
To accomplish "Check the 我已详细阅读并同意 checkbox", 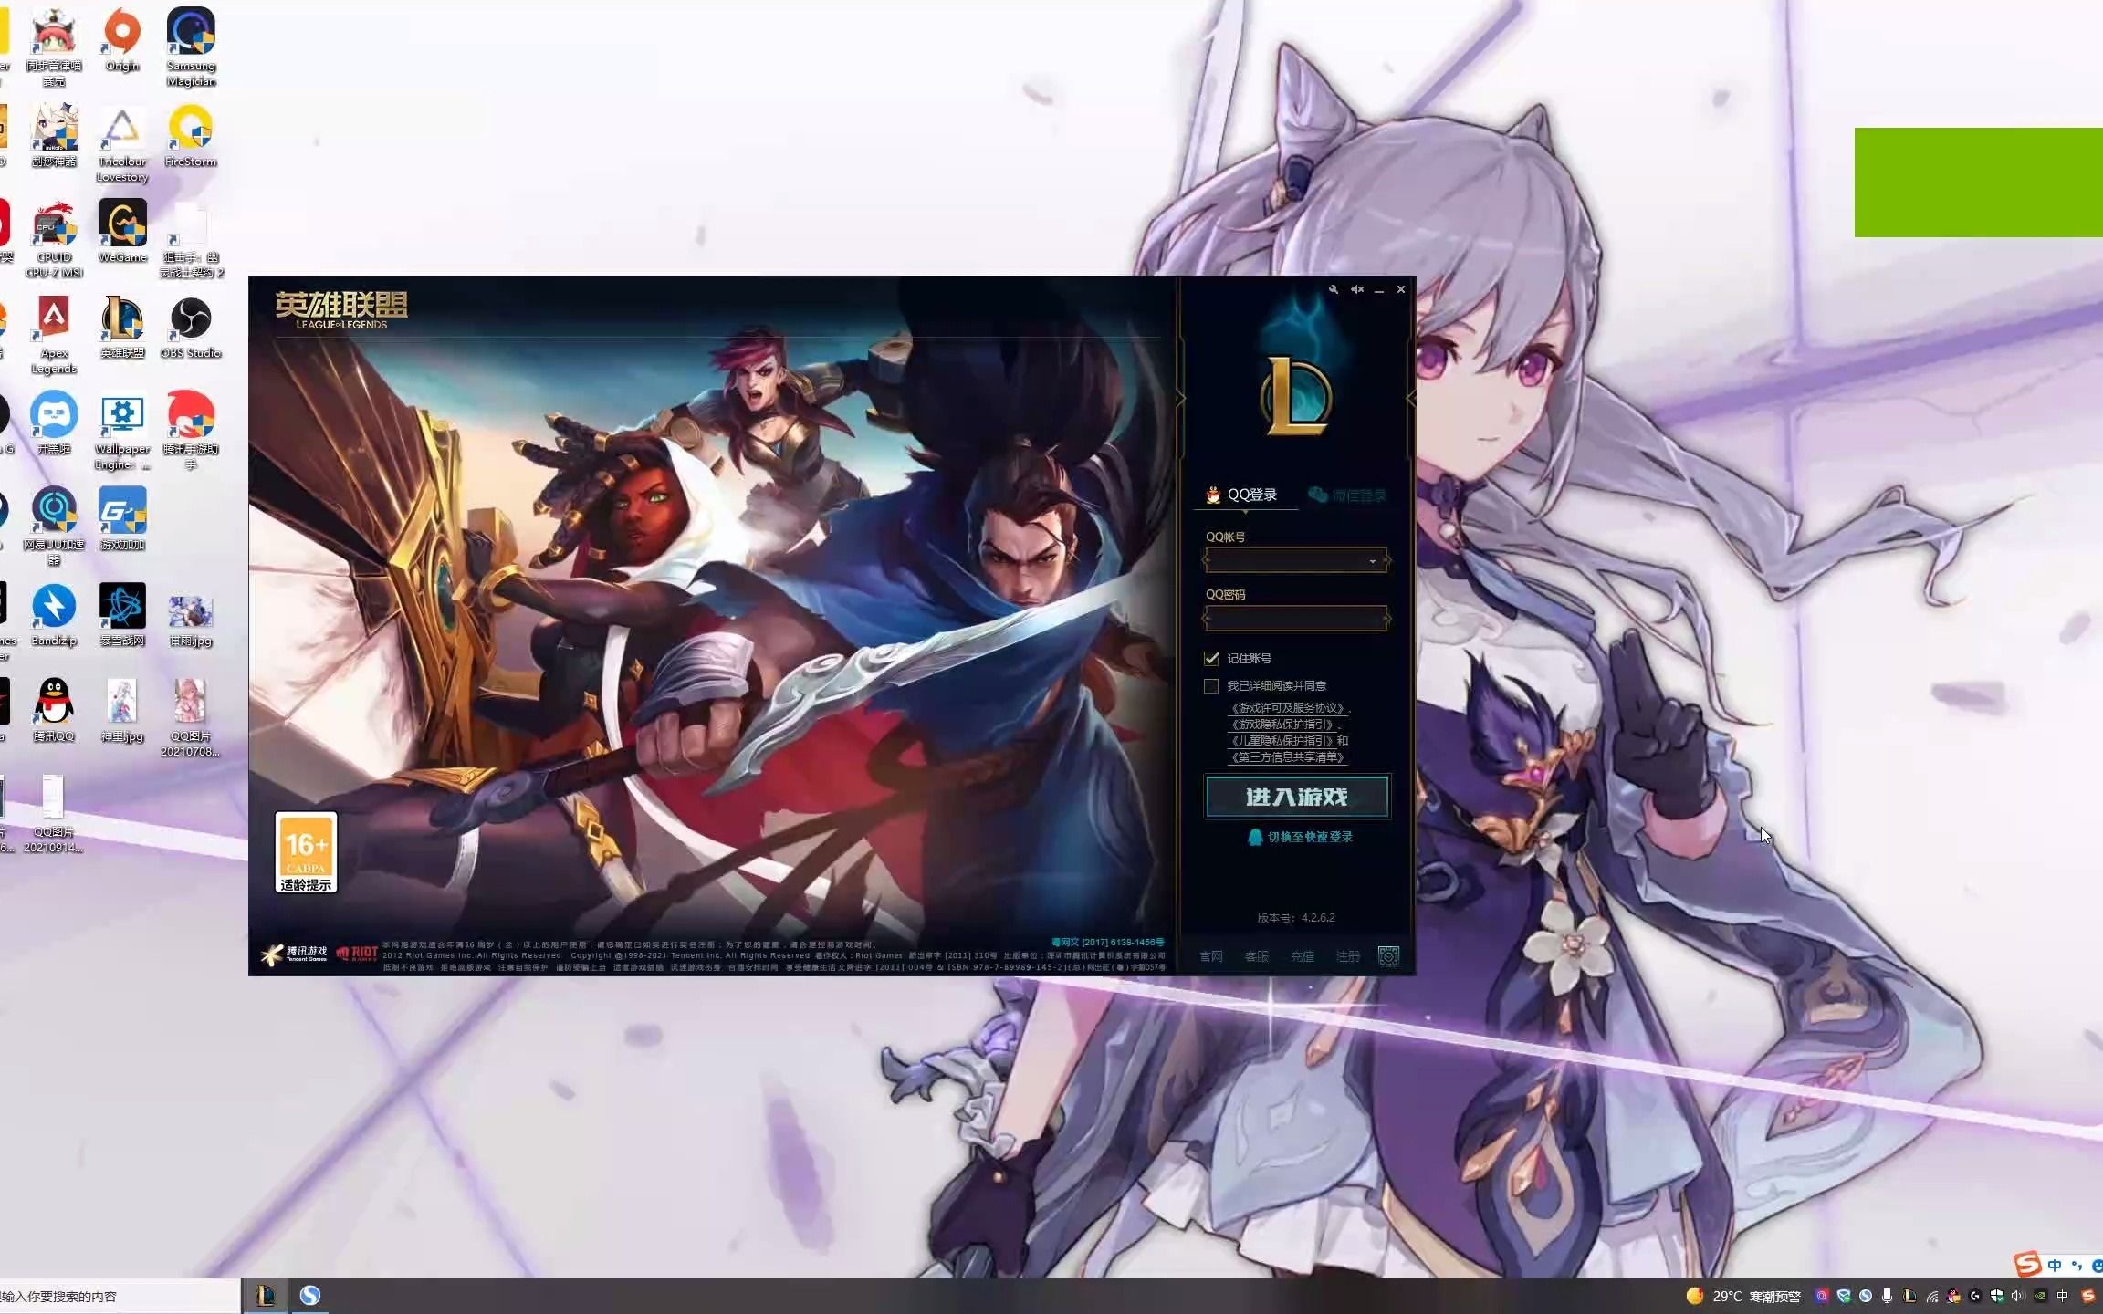I will [x=1211, y=685].
